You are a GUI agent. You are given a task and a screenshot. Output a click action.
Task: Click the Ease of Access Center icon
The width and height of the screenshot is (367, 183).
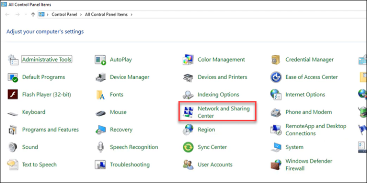click(x=276, y=77)
